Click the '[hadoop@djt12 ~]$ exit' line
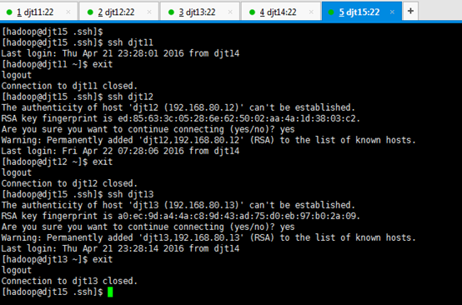The height and width of the screenshot is (305, 462). (58, 162)
